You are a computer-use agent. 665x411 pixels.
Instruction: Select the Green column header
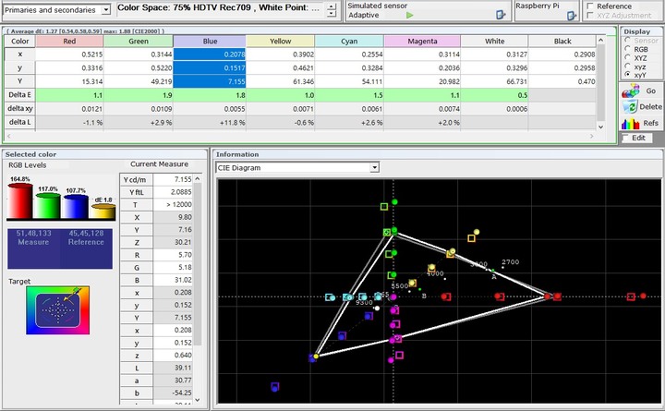tap(139, 42)
